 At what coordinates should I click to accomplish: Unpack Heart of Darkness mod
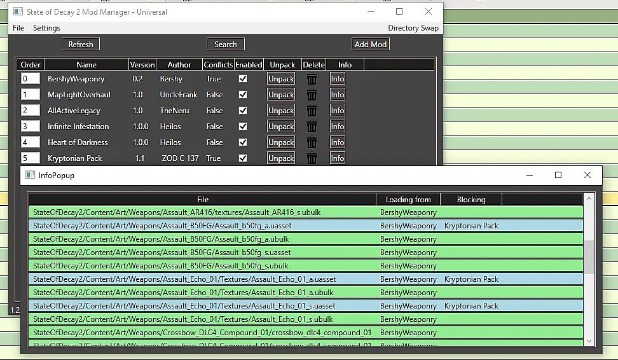[281, 142]
